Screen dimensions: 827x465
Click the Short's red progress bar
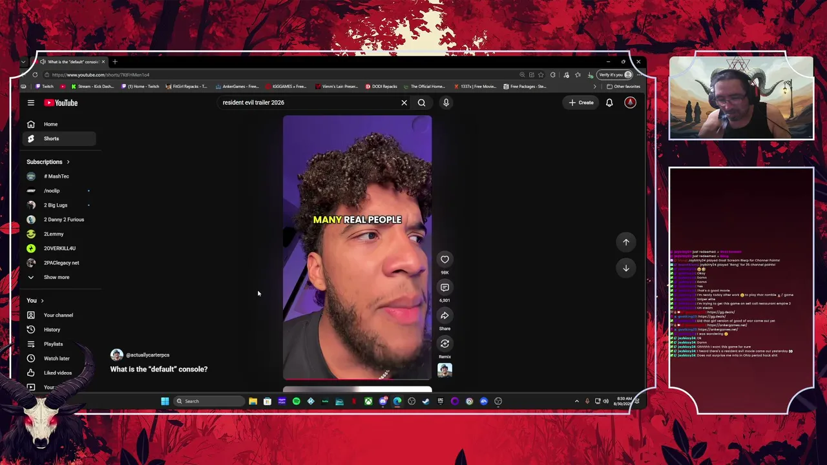(357, 379)
